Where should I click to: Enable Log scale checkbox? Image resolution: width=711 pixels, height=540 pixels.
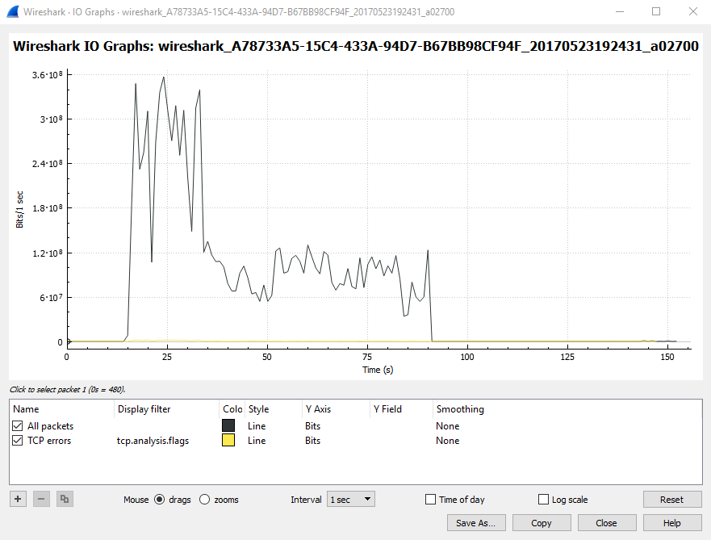(x=543, y=499)
